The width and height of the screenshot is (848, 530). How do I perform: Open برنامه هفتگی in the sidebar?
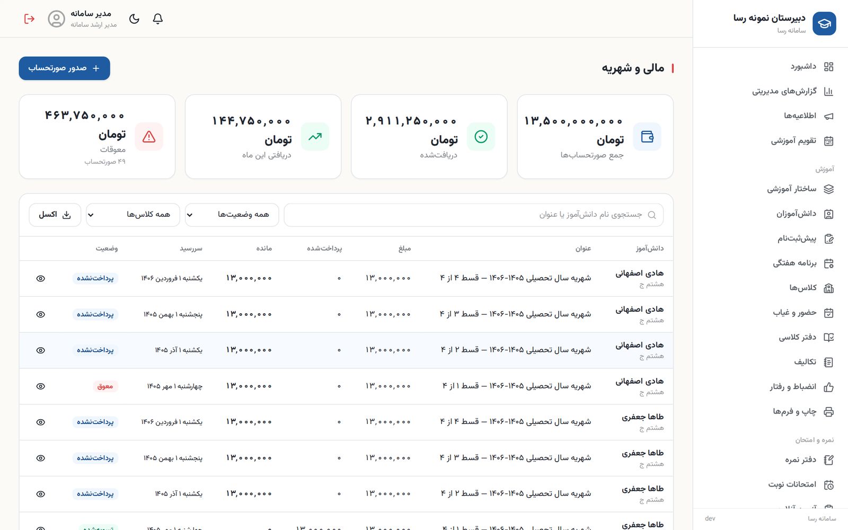(771, 263)
